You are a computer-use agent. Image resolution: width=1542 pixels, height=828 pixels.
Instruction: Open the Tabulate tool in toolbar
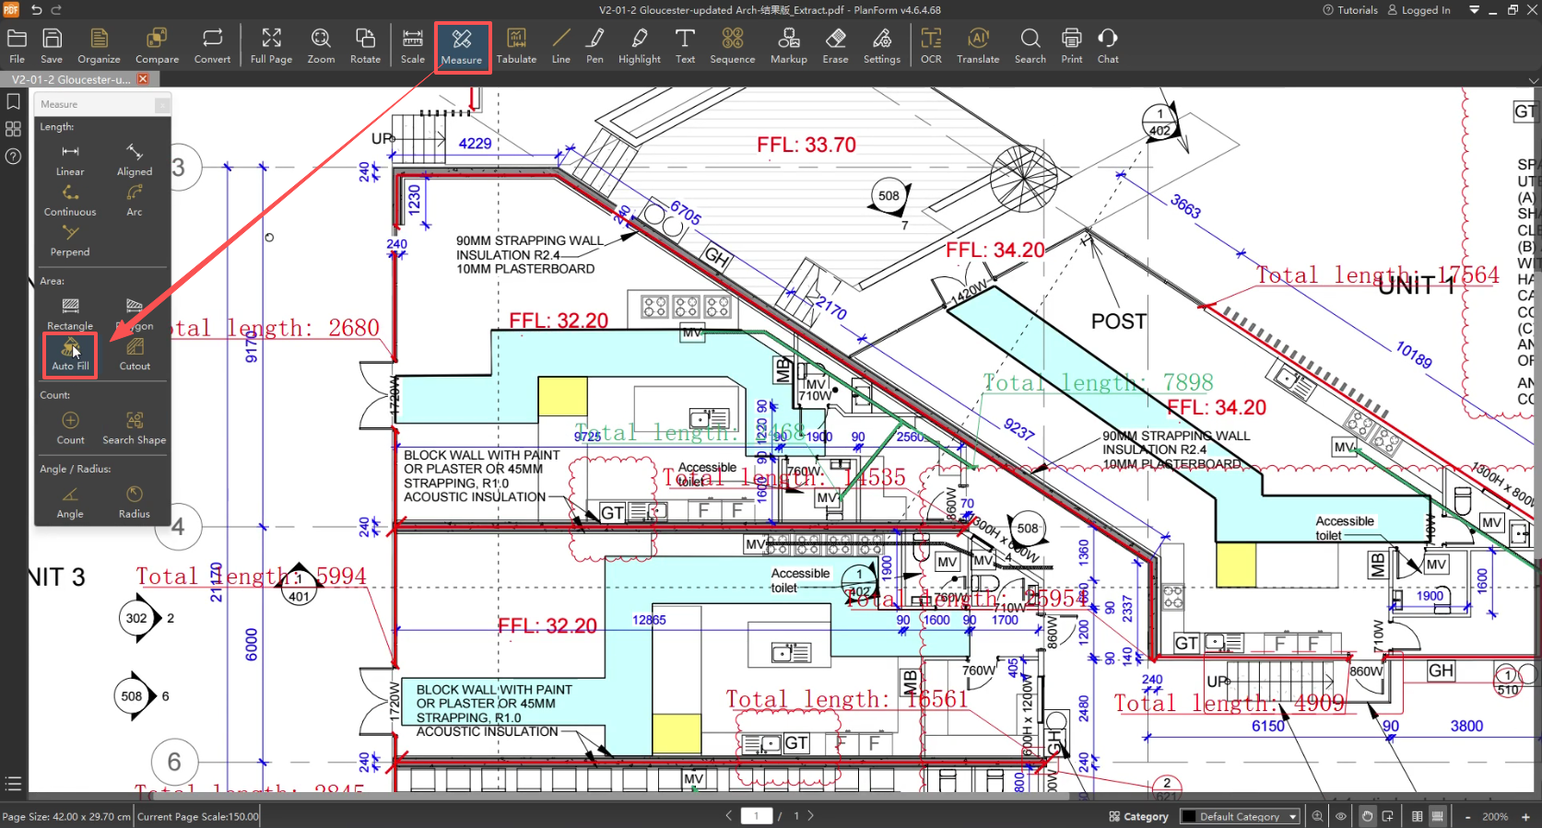coord(516,45)
